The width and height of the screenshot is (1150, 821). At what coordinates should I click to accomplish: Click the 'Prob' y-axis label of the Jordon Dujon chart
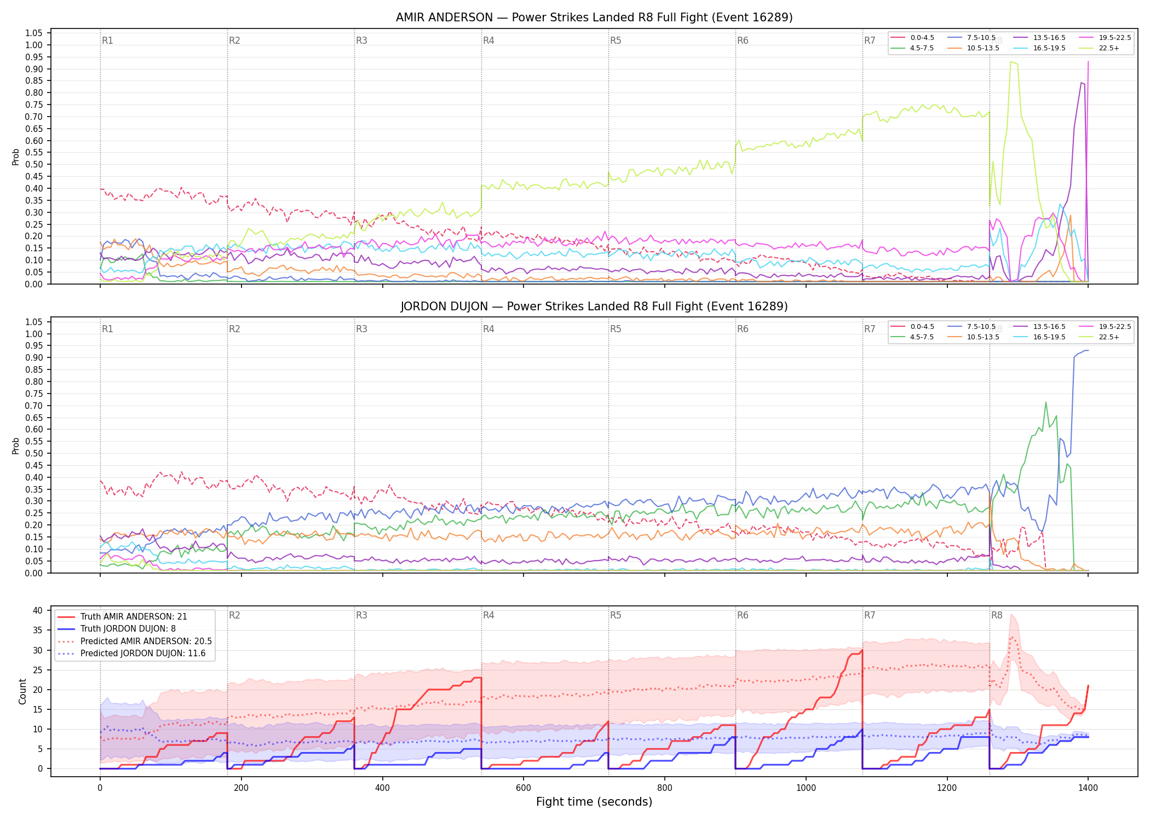16,446
